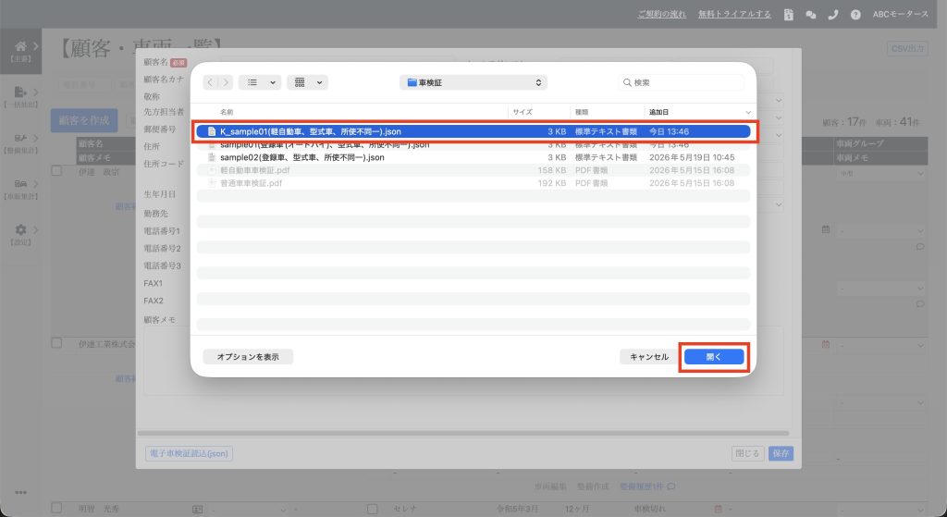Open 整備履歴1件 link in background list
The height and width of the screenshot is (517, 947).
coord(642,486)
